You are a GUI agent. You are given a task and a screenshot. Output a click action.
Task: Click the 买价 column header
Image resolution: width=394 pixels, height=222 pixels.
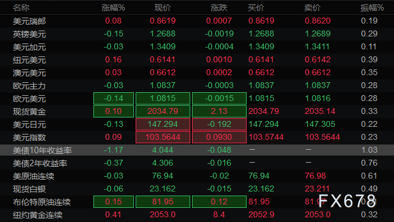pos(256,8)
